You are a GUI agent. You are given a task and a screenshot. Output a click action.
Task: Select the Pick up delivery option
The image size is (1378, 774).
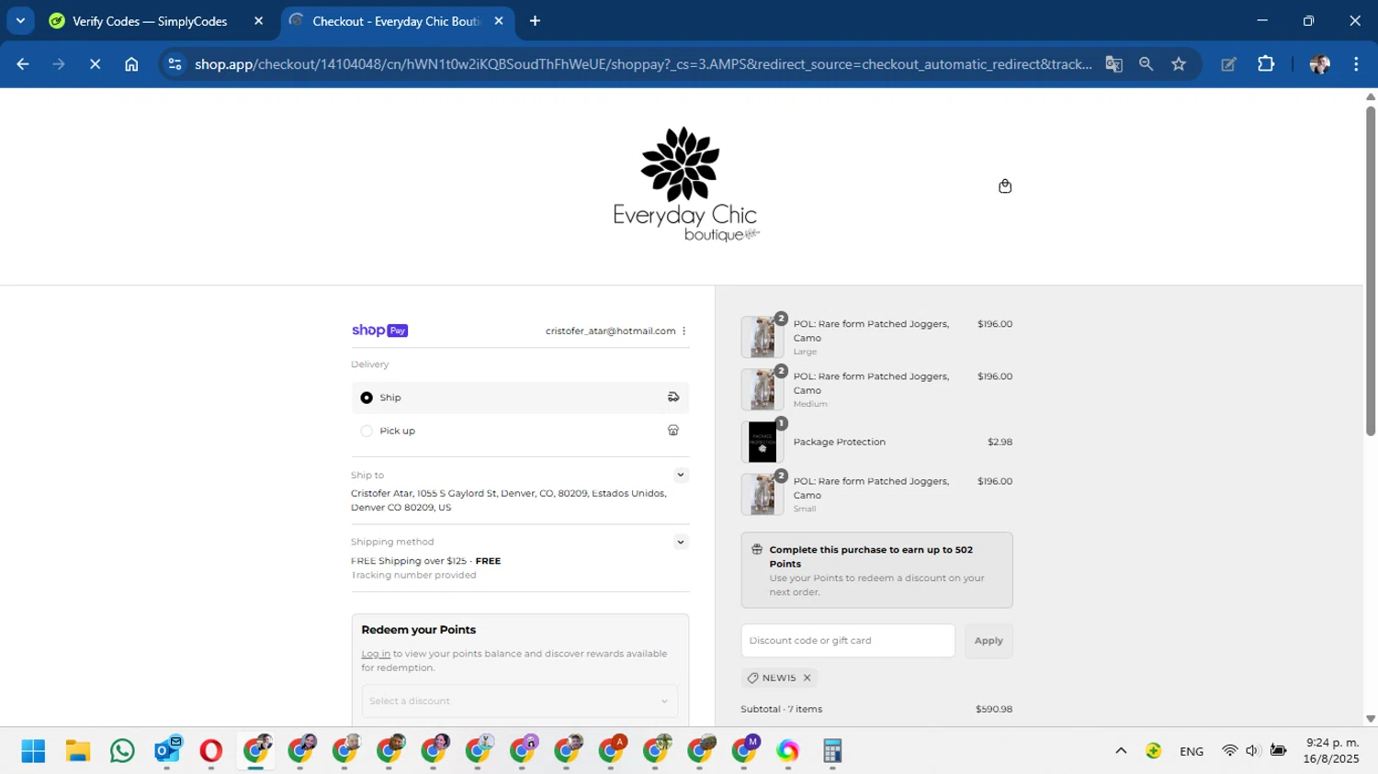click(x=520, y=431)
